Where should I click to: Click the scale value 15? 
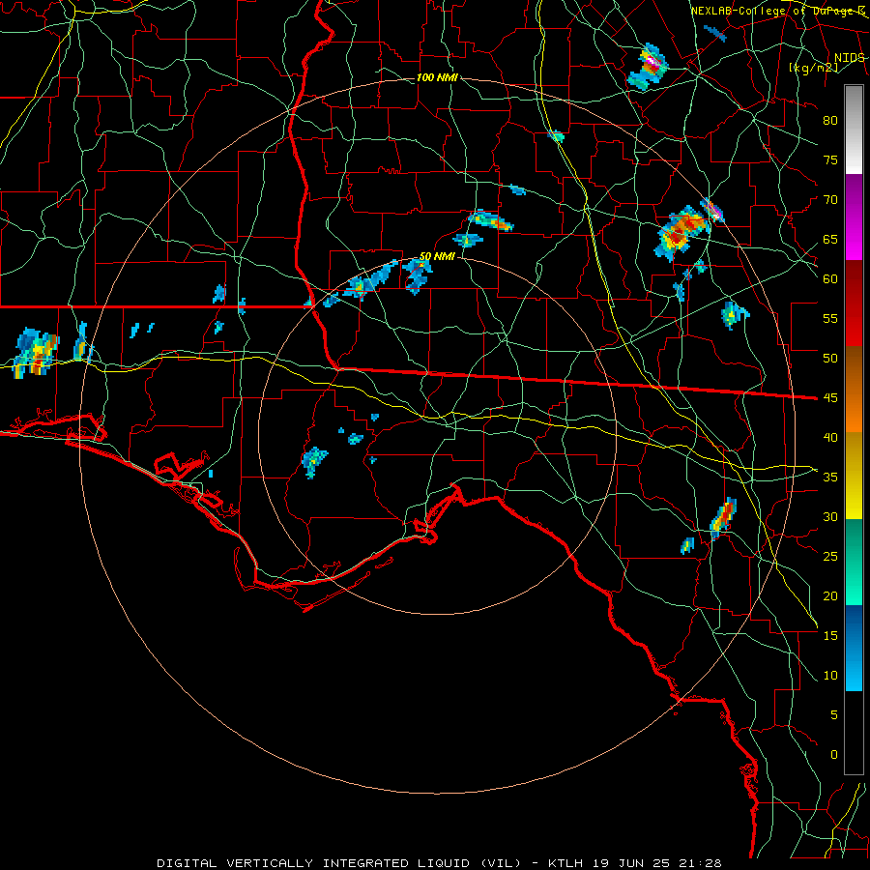click(x=830, y=636)
